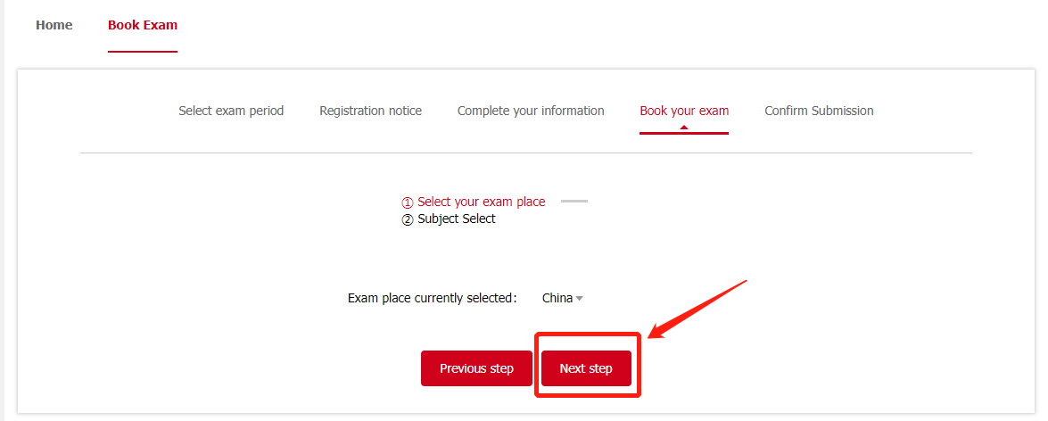This screenshot has width=1048, height=421.
Task: Click 'Select your exam place' sub-step text
Action: tap(481, 202)
